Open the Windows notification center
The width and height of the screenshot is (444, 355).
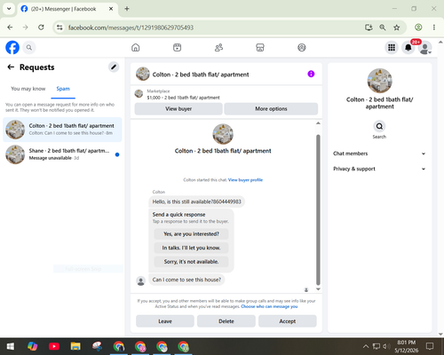pos(430,346)
